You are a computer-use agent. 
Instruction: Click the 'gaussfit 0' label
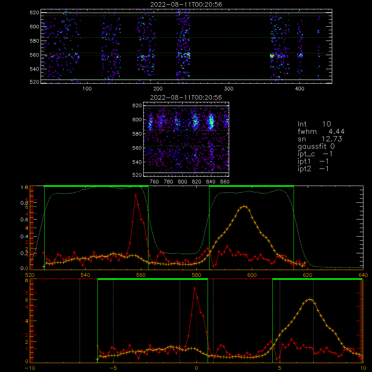(316, 147)
